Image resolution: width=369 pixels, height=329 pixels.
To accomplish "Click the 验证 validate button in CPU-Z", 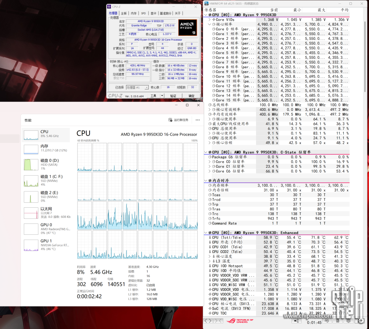I will pos(173,96).
